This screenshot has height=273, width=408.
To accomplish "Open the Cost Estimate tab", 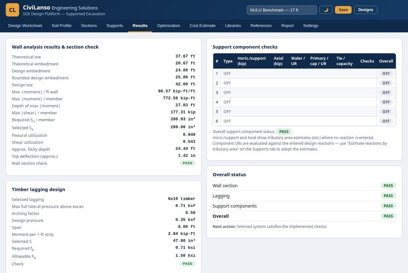I will 202,26.
